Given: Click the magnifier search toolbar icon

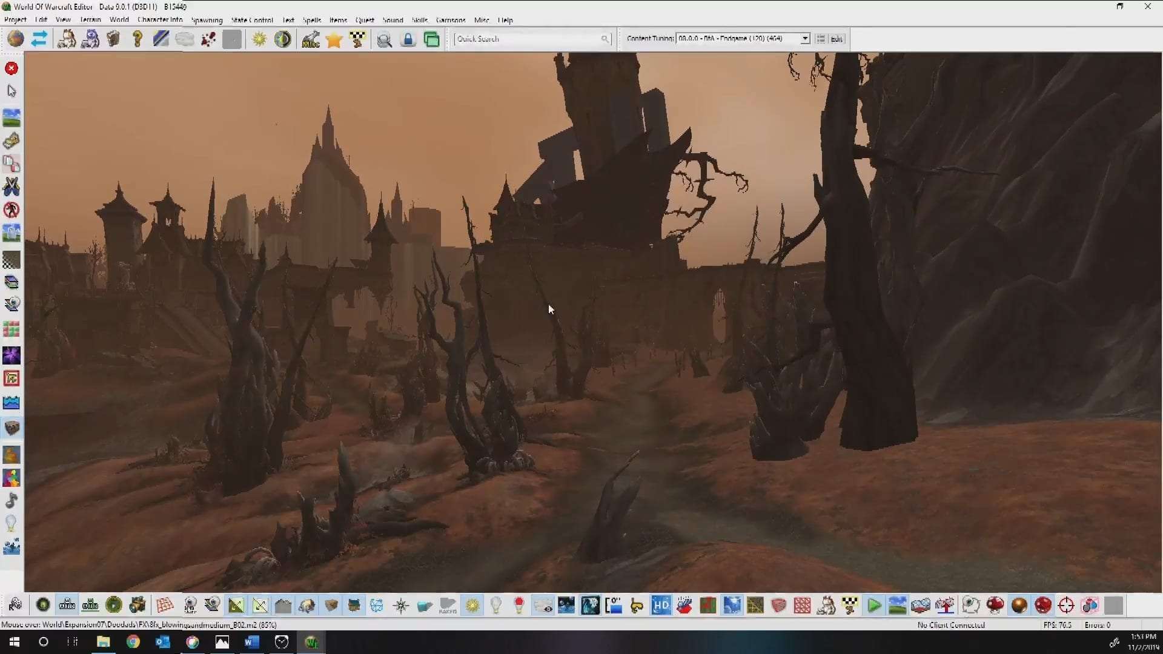Looking at the screenshot, I should (x=384, y=39).
